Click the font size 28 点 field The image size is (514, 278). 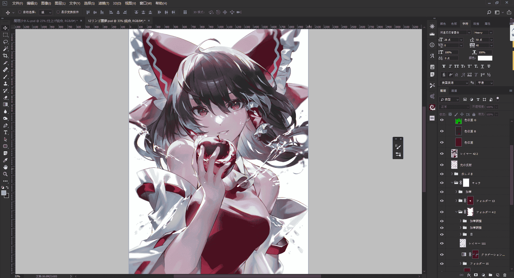(x=452, y=40)
